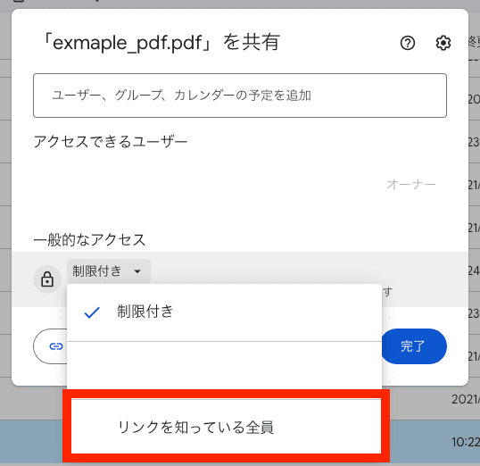This screenshot has height=466, width=480.
Task: Click the 完了 button
Action: [x=414, y=346]
